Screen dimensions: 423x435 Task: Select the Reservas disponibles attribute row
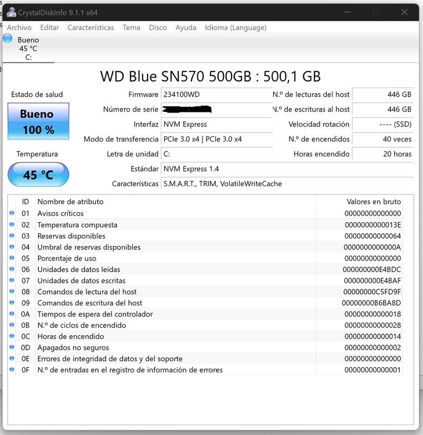click(205, 236)
